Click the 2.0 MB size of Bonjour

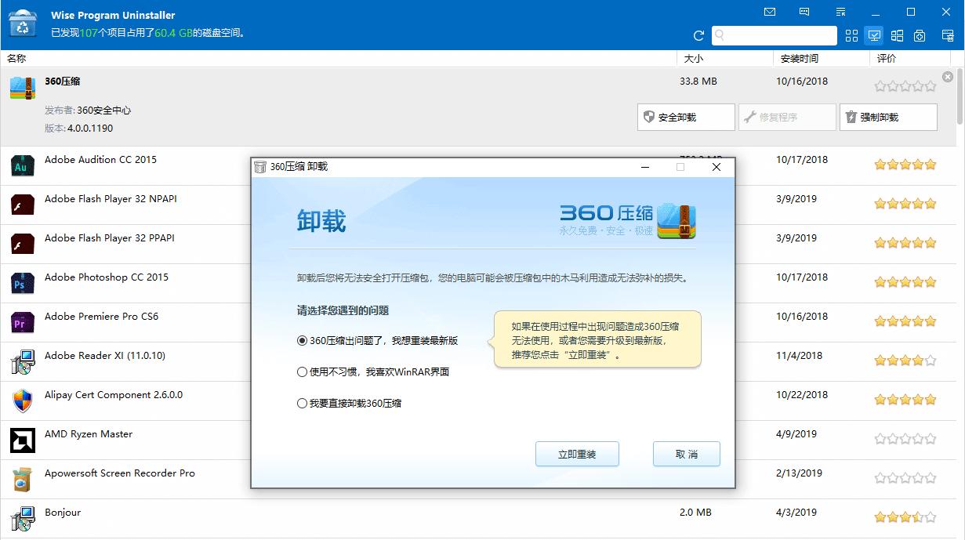point(695,513)
